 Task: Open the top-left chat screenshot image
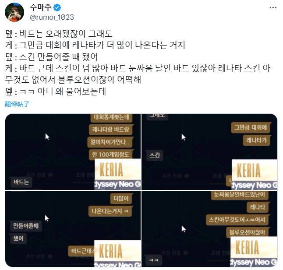tap(73, 151)
